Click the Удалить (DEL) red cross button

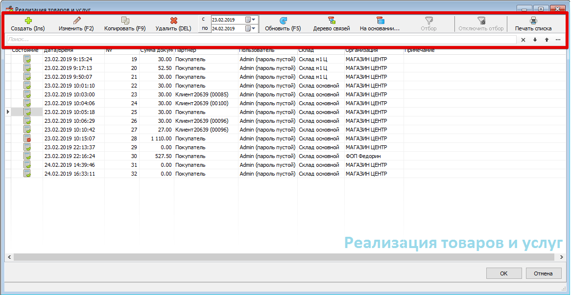[x=173, y=24]
